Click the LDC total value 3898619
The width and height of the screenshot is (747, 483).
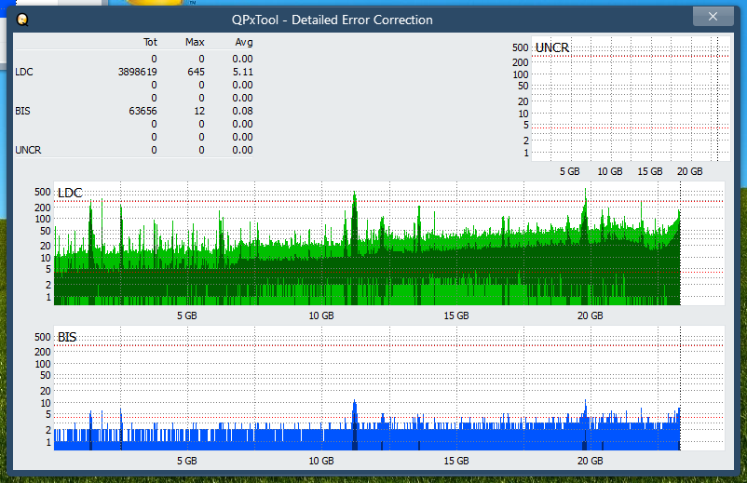[x=138, y=72]
